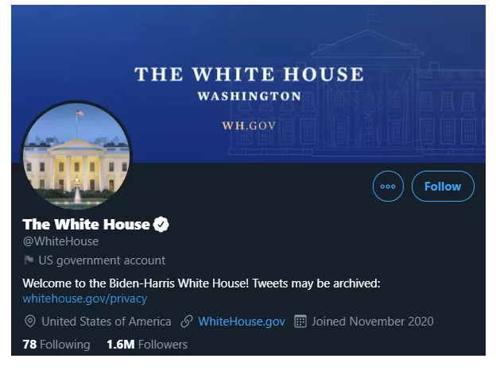Visit the WhiteHouse.gov website link

click(241, 322)
